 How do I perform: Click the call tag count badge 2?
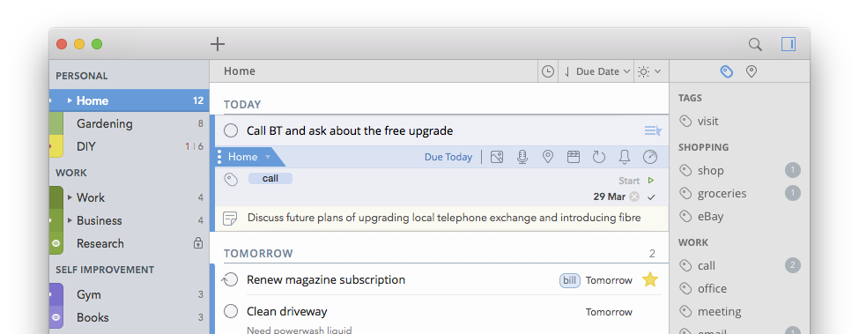(792, 266)
